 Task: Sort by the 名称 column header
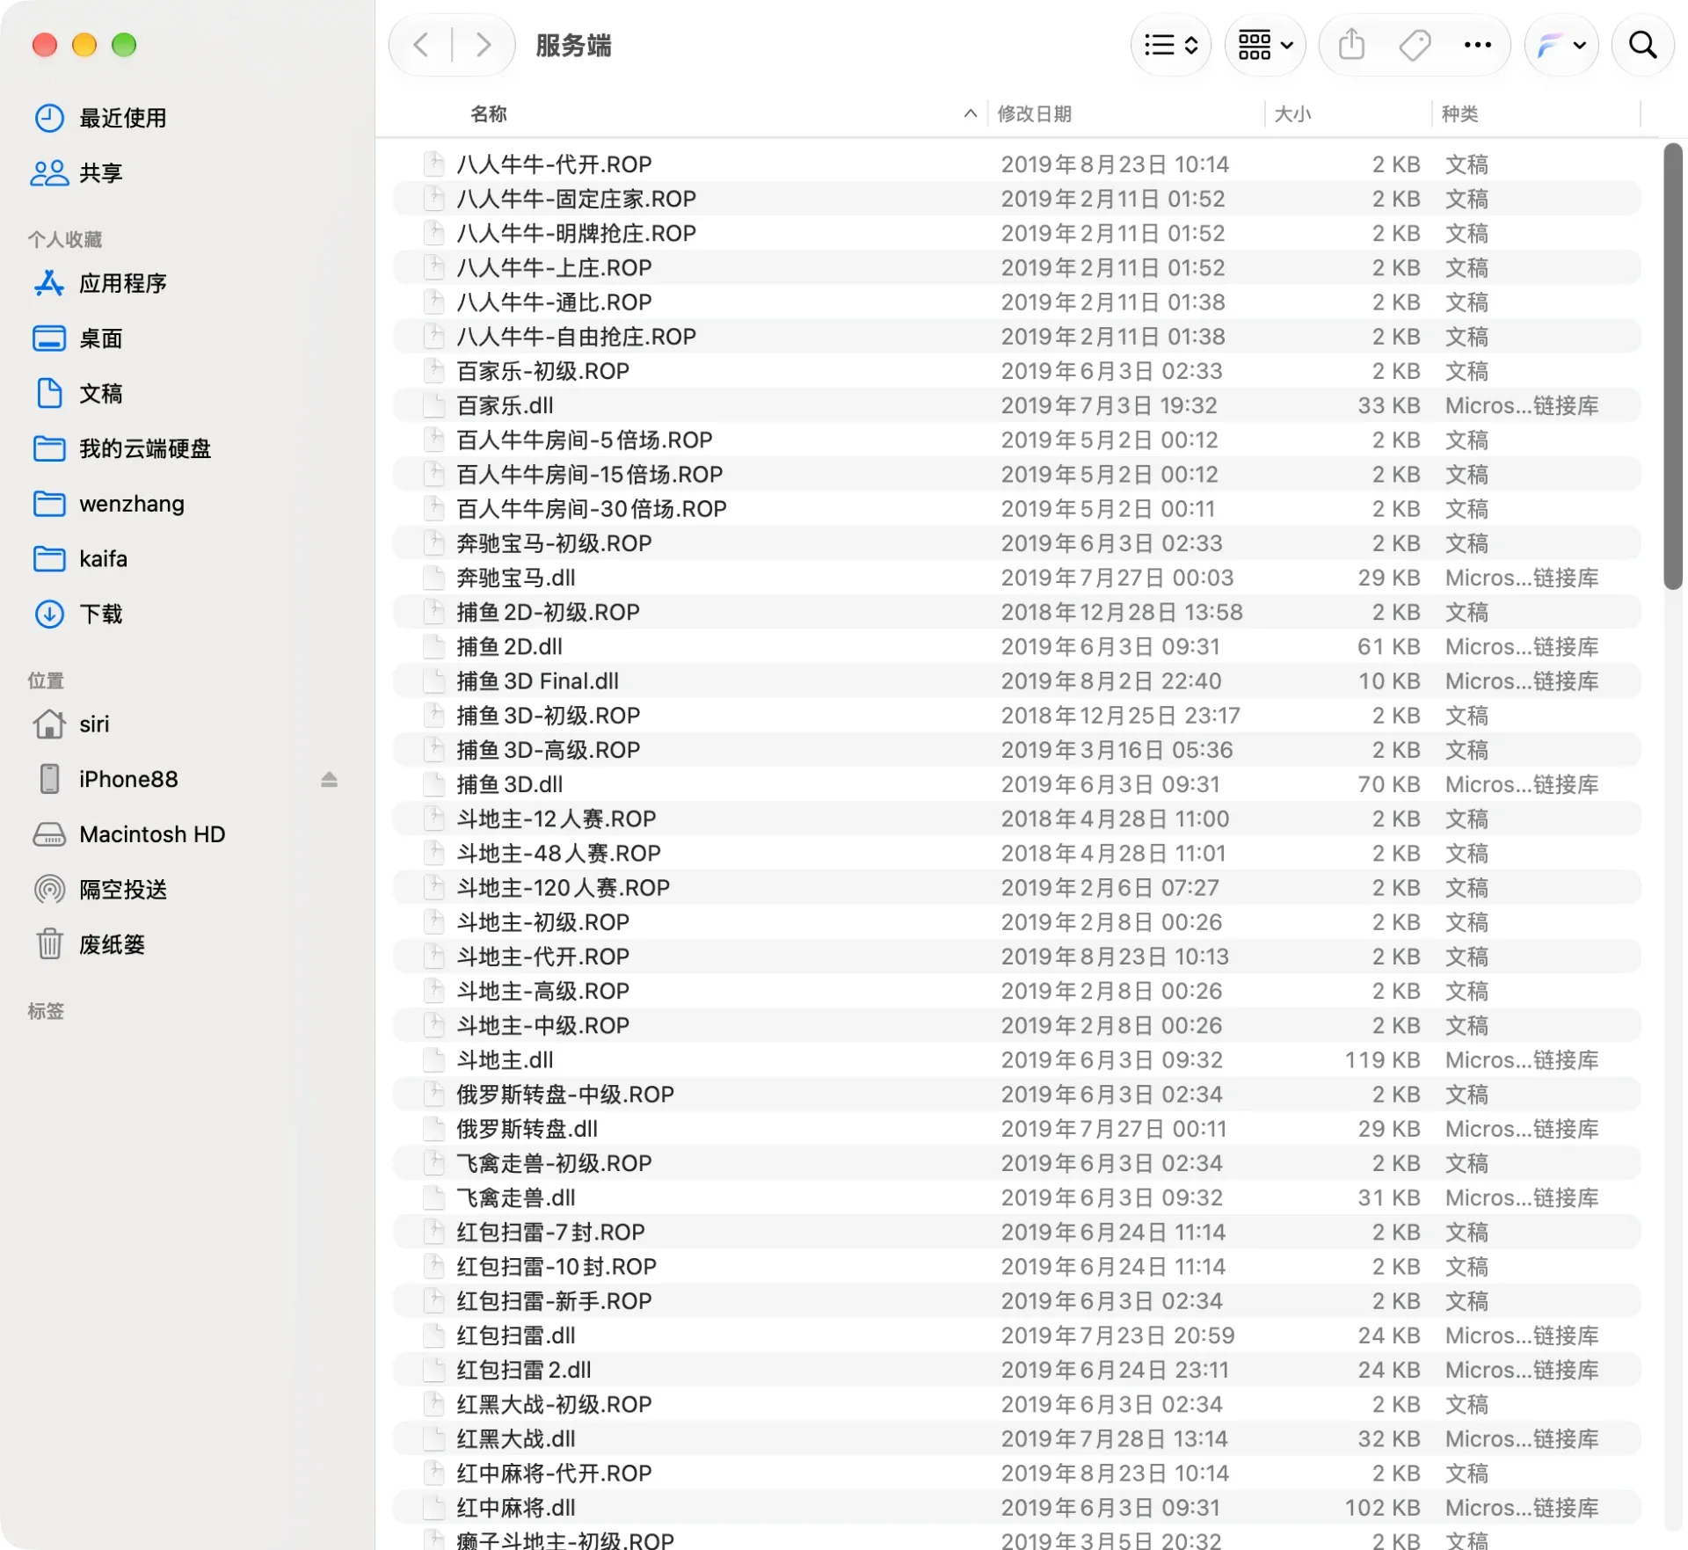point(489,113)
